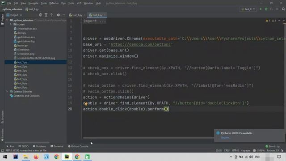Click the Project panel horizontal scrollbar
This screenshot has width=286, height=161.
pyautogui.click(x=27, y=142)
